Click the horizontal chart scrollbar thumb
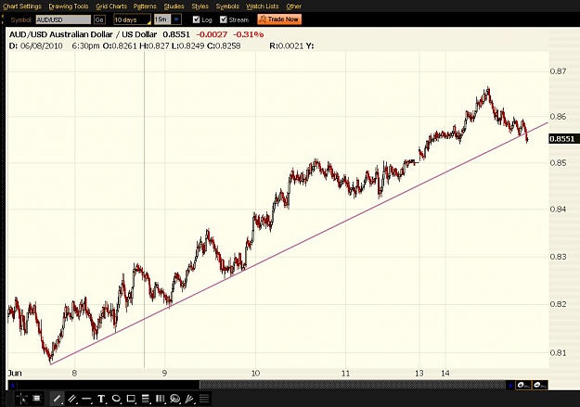The height and width of the screenshot is (407, 580). 352,385
